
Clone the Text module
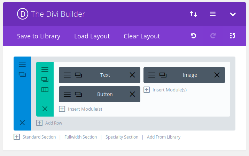click(x=78, y=75)
